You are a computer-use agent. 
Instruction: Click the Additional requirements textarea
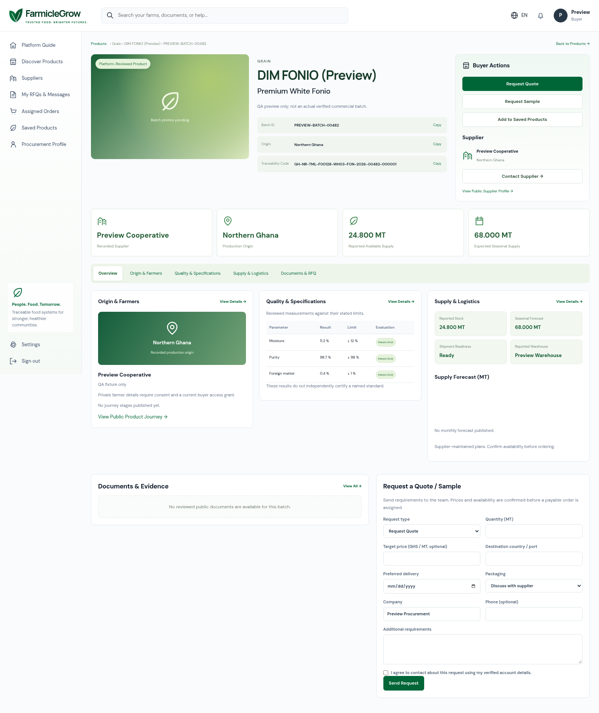[483, 649]
